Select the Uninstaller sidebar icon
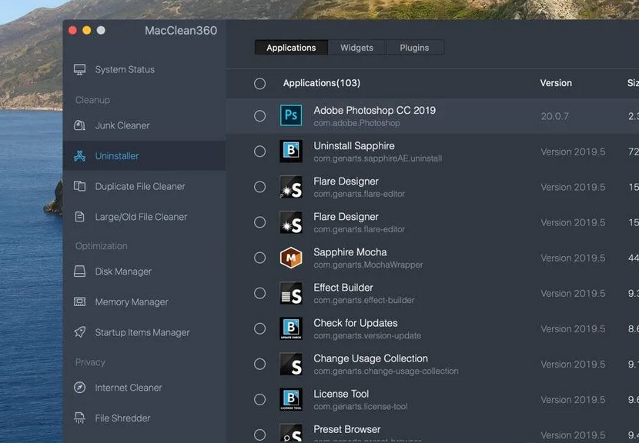Viewport: 639px width, 443px height. click(x=79, y=156)
